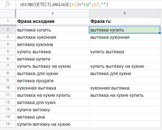
Task: Select cell 'витяжка купити'
Action: coord(53,59)
